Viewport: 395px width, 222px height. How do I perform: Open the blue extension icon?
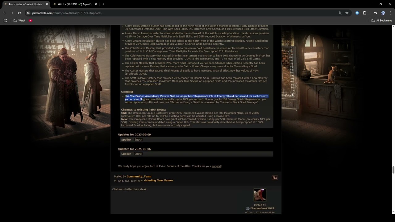click(x=357, y=13)
